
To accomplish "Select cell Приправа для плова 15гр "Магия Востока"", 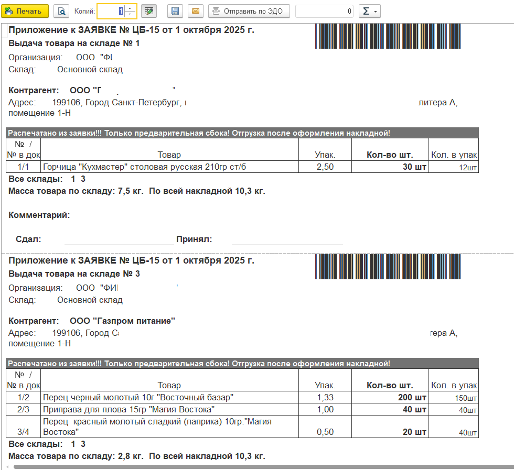I will [x=169, y=409].
